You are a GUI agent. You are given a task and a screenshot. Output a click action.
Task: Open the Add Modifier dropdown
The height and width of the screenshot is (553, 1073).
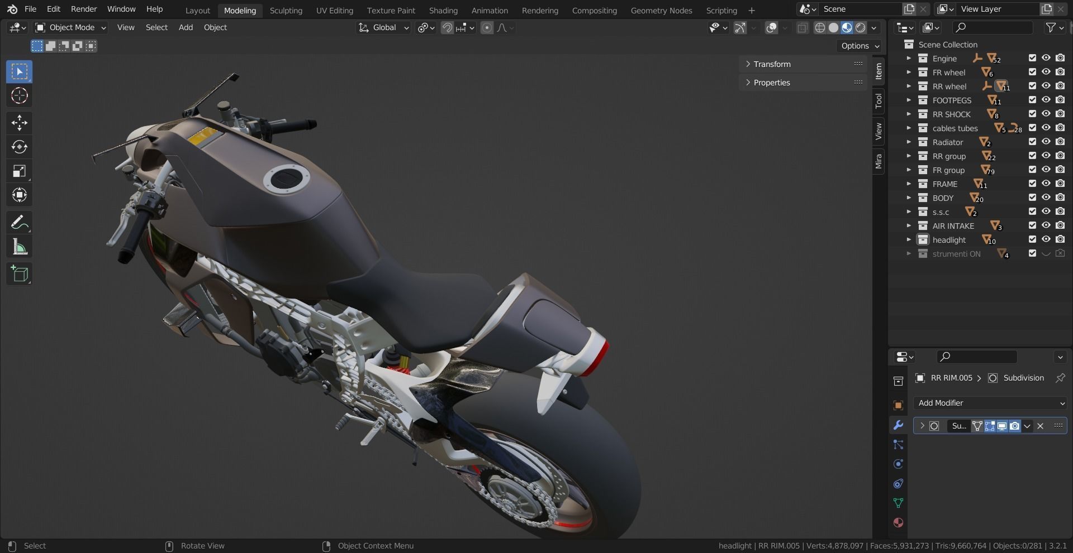pos(990,403)
